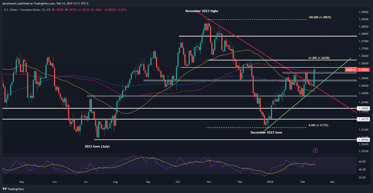Click the TradingView logo at bottom left
Viewport: 373px width, 193px height.
pyautogui.click(x=13, y=189)
